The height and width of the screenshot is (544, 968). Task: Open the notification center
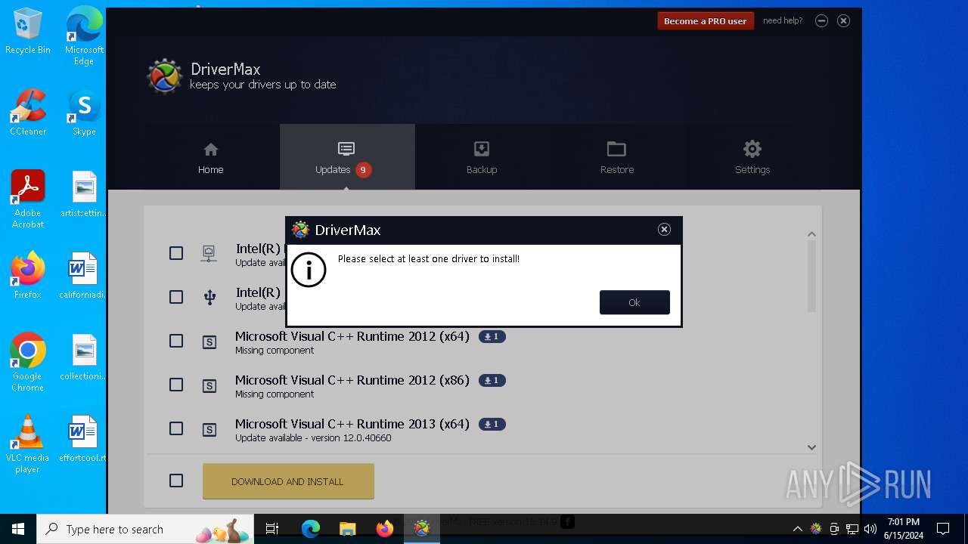pos(943,529)
